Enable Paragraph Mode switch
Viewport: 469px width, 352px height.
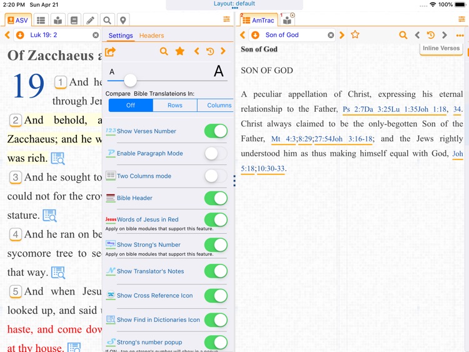pyautogui.click(x=216, y=153)
